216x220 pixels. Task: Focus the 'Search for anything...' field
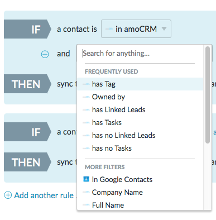click(x=140, y=54)
